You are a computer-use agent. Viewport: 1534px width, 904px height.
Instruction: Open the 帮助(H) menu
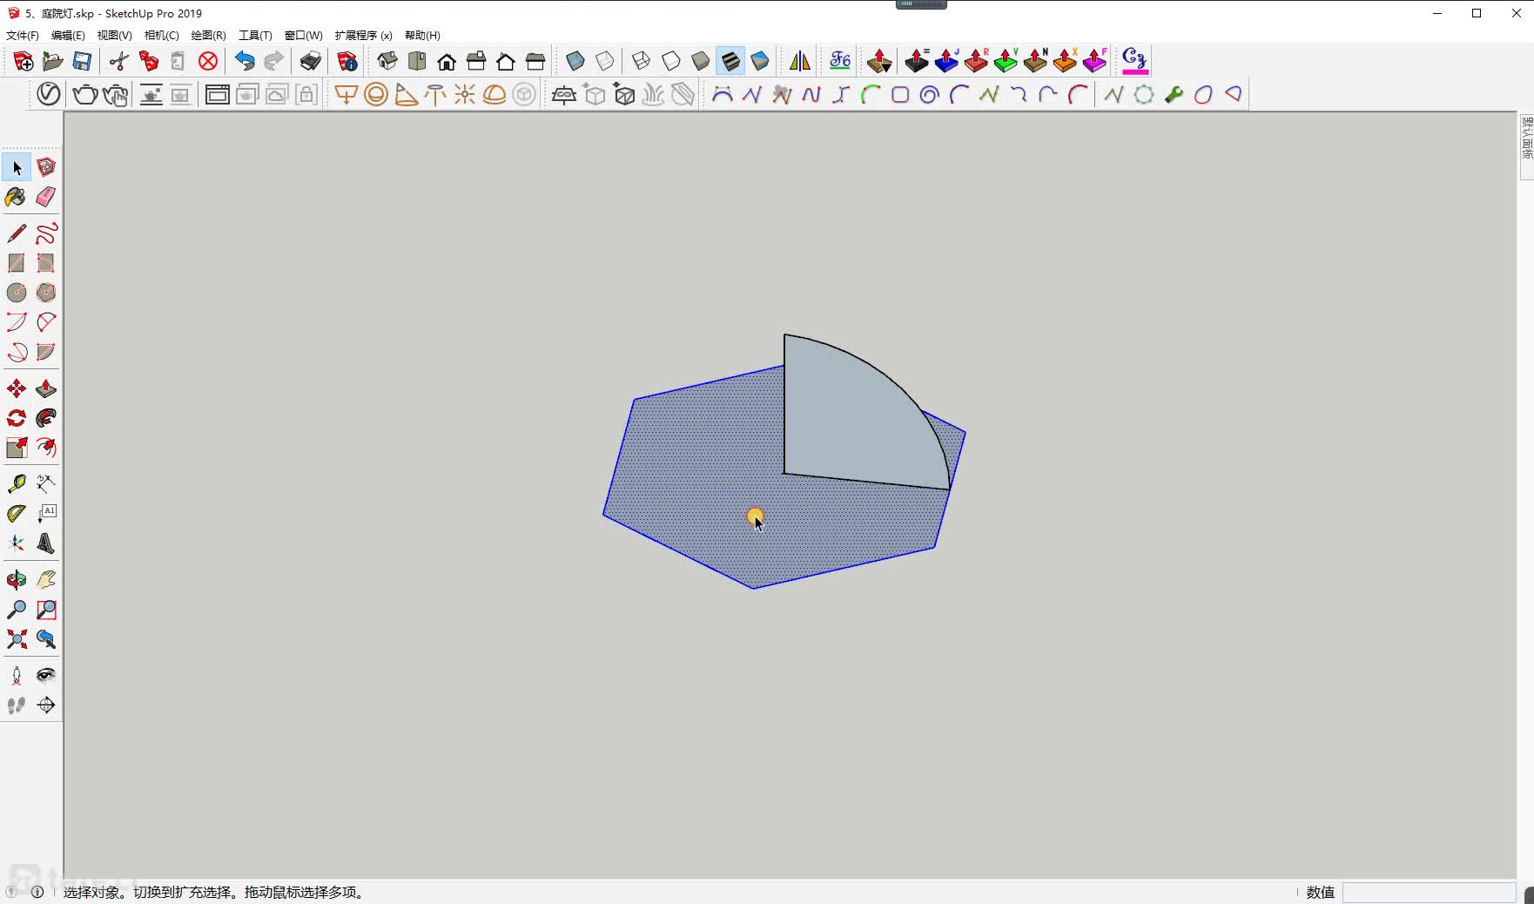422,36
